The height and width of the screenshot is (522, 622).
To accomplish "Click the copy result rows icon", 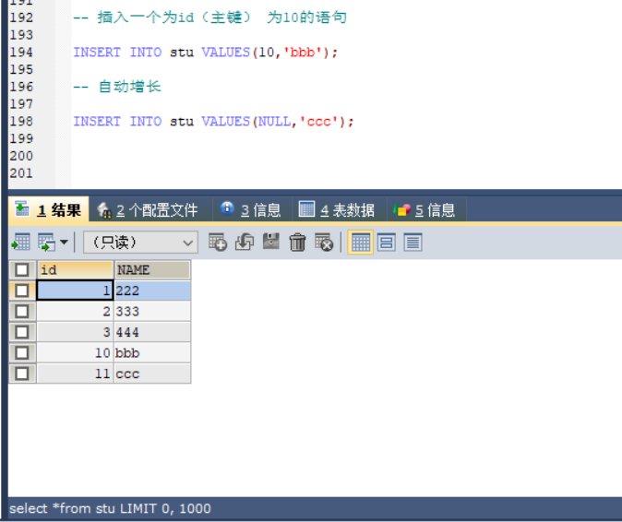I will coord(47,242).
